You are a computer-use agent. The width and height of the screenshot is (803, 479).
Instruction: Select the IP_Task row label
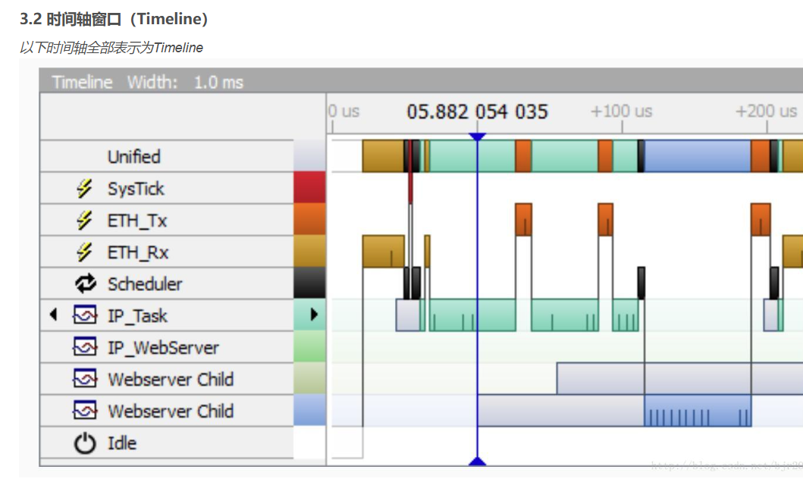tap(137, 316)
